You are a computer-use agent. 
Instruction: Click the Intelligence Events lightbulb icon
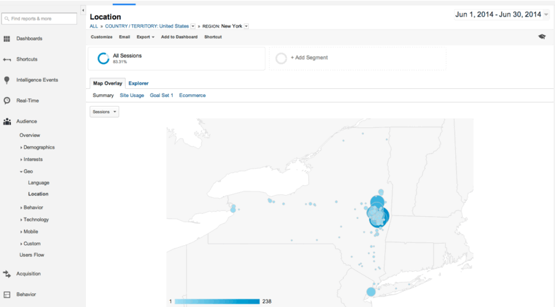click(7, 81)
